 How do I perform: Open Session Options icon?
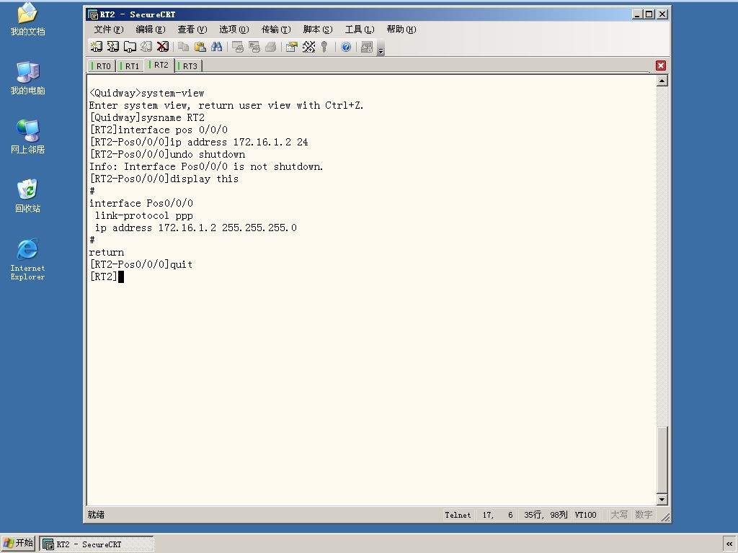(292, 47)
